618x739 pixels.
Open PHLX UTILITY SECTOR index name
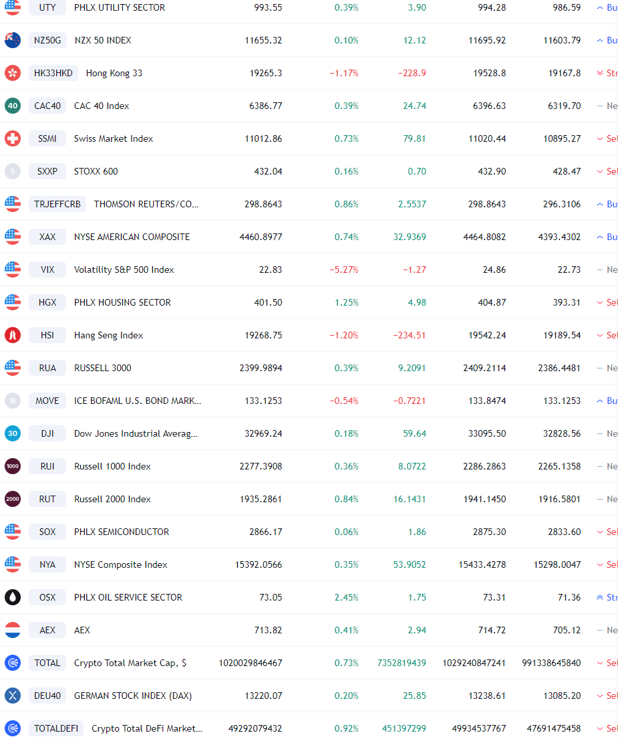(120, 7)
